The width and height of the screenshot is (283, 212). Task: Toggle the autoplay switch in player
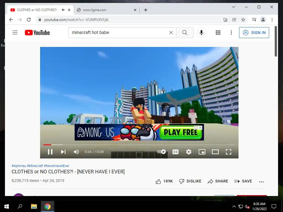[161, 152]
